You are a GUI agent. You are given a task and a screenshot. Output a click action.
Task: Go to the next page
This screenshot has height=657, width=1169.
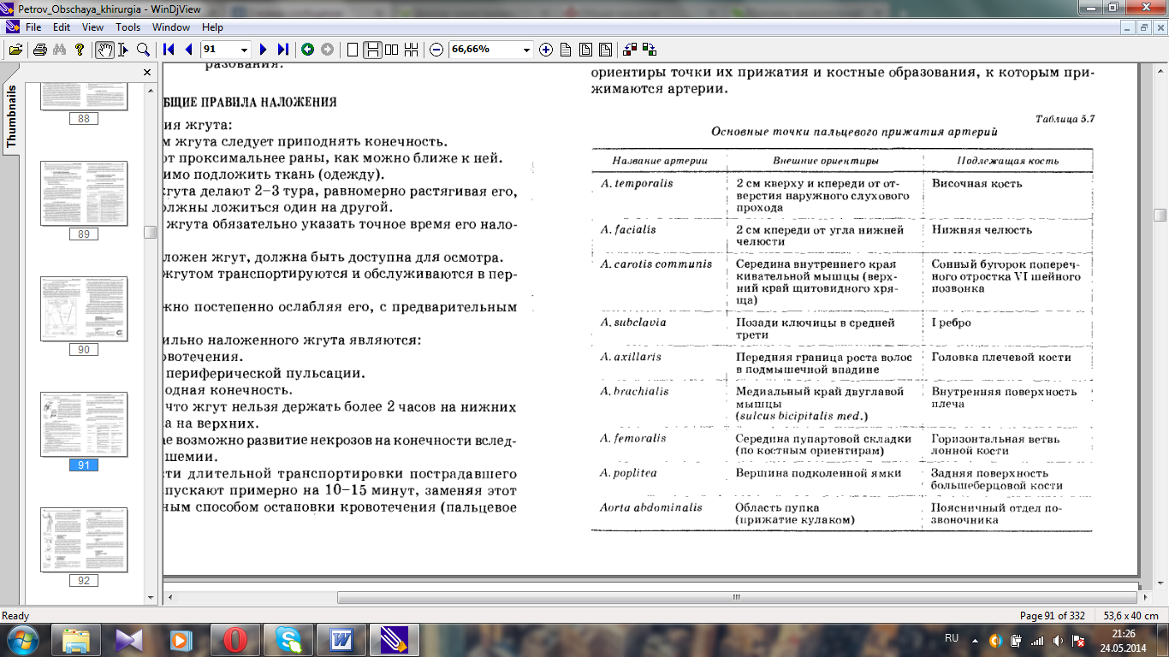point(264,50)
